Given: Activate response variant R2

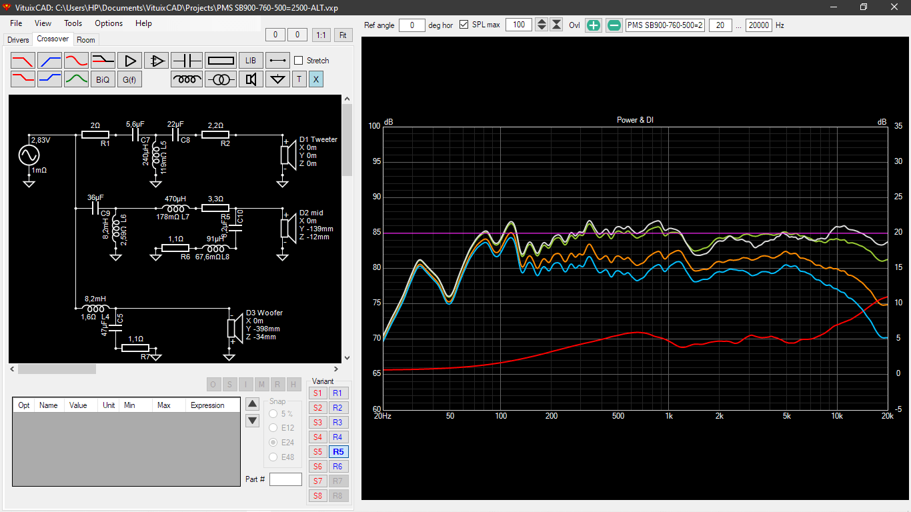Looking at the screenshot, I should click(x=337, y=408).
